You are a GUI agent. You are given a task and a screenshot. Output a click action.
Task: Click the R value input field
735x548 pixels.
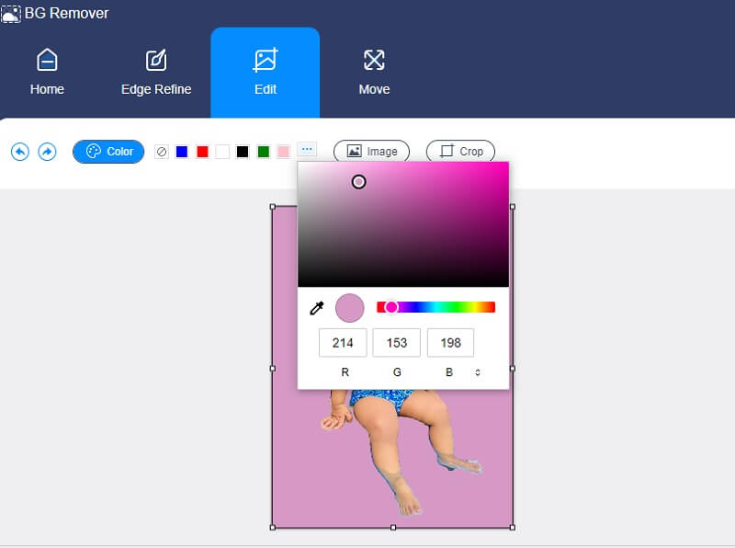[342, 342]
